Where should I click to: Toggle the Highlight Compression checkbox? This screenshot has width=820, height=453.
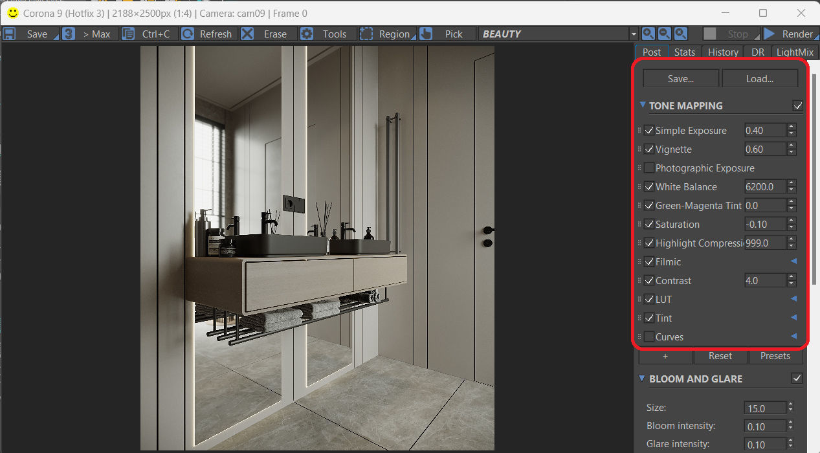pyautogui.click(x=649, y=243)
